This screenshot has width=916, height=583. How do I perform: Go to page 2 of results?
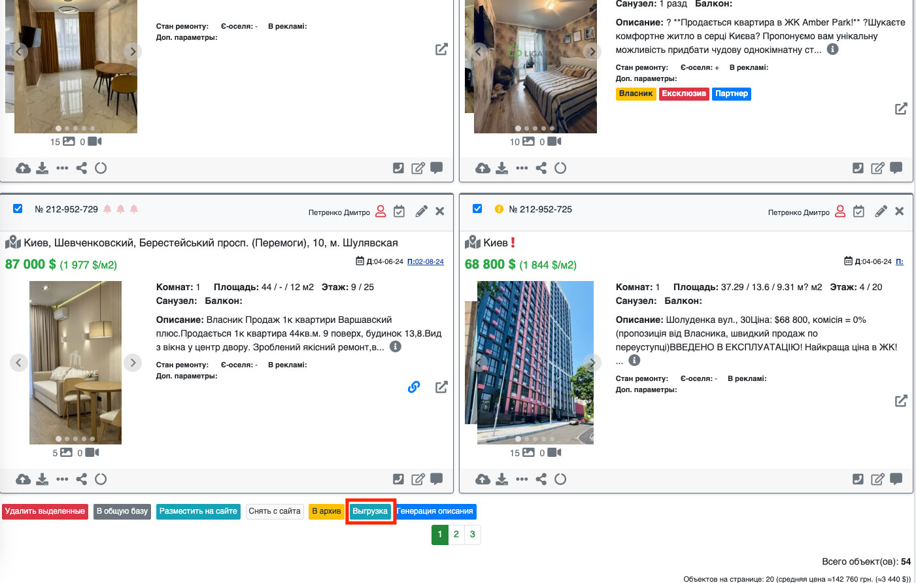pos(456,534)
